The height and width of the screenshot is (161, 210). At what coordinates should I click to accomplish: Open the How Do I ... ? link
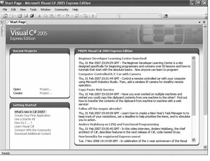click(23, 123)
